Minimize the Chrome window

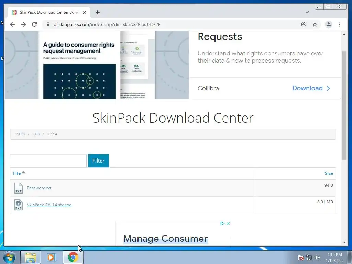(319, 7)
